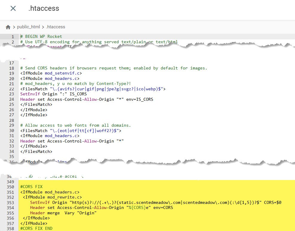Click line number 28 in the gutter
The height and width of the screenshot is (231, 295).
[x=12, y=120]
